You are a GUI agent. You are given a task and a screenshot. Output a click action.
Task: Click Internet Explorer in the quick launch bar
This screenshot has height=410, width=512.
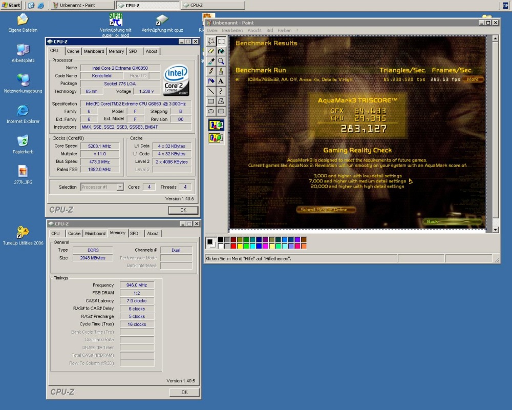click(41, 5)
